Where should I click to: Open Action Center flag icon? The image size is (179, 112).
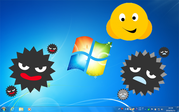pos(152,109)
